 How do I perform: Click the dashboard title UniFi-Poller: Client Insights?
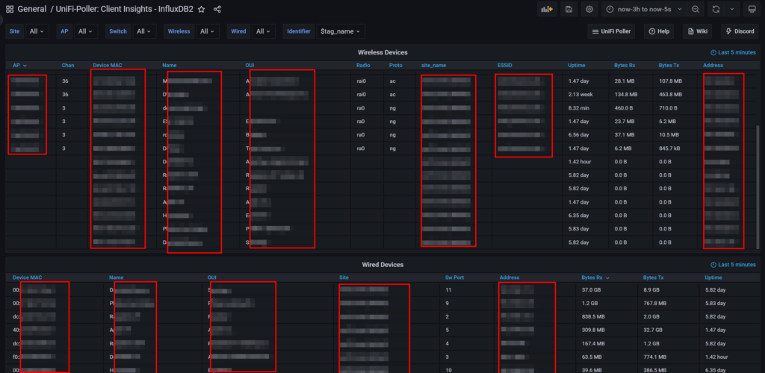click(x=126, y=9)
